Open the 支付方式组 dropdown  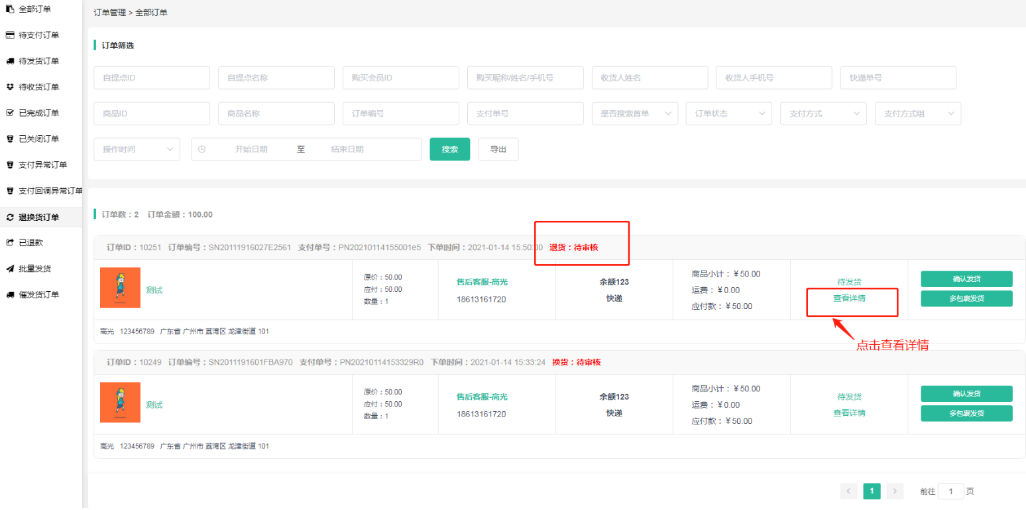point(917,113)
